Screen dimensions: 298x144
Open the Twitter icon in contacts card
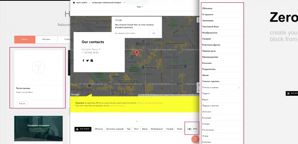(87, 61)
